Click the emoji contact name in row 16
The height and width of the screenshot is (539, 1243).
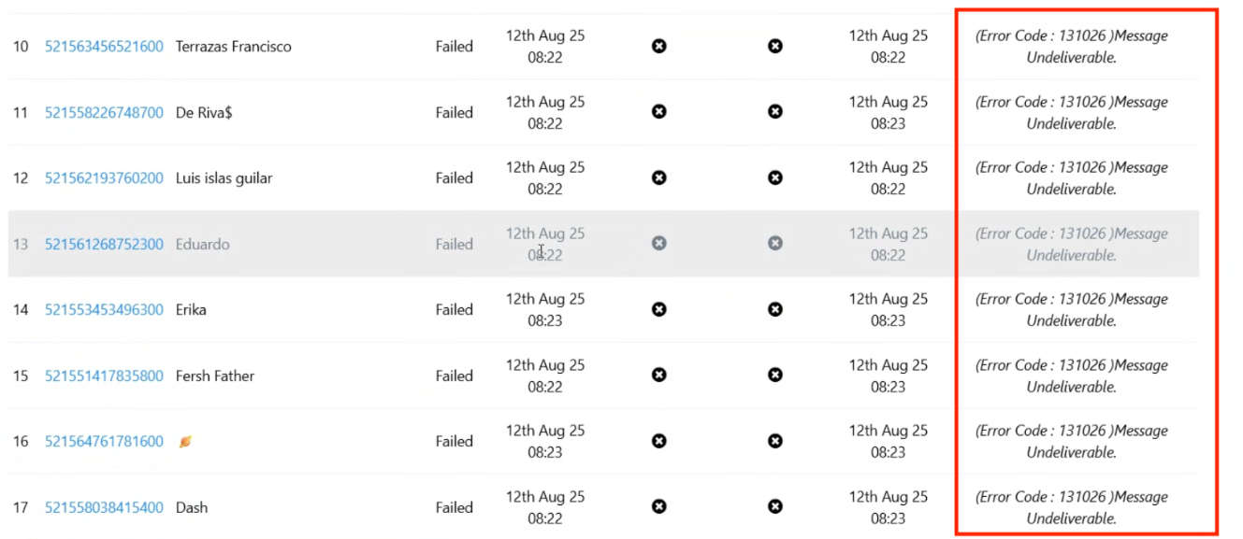pos(185,442)
